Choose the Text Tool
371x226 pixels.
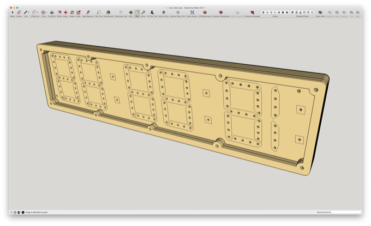tap(99, 13)
